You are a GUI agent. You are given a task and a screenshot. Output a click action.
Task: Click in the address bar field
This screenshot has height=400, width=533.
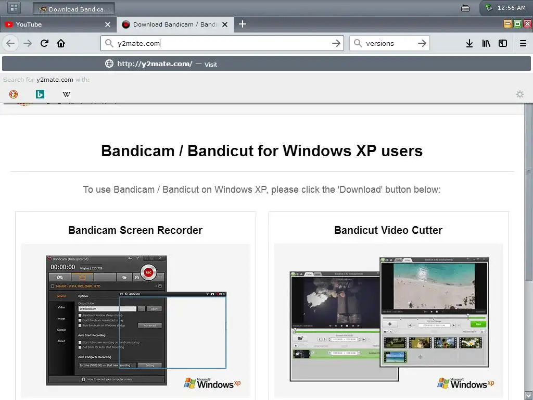(x=222, y=43)
